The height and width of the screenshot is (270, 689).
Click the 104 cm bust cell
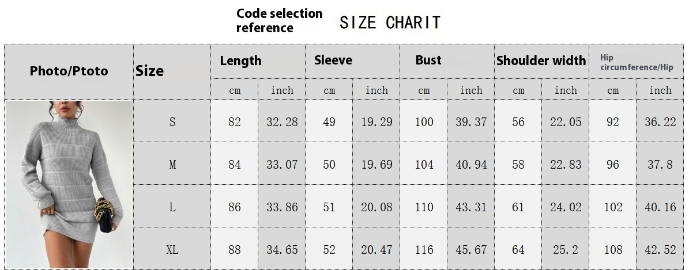(424, 163)
